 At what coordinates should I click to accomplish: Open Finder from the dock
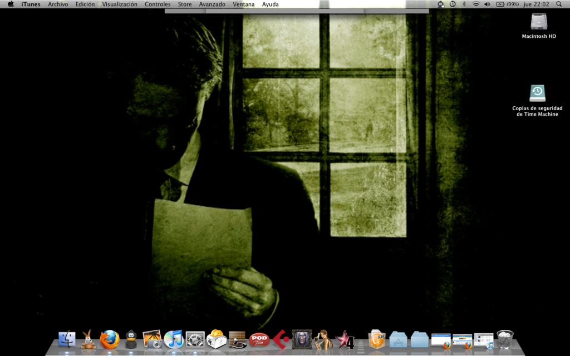click(x=67, y=338)
